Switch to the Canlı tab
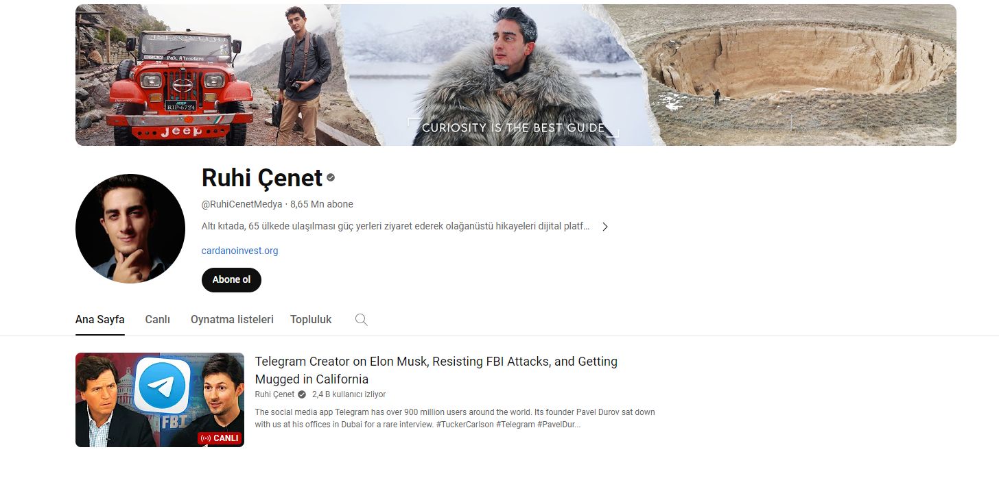 pyautogui.click(x=157, y=319)
